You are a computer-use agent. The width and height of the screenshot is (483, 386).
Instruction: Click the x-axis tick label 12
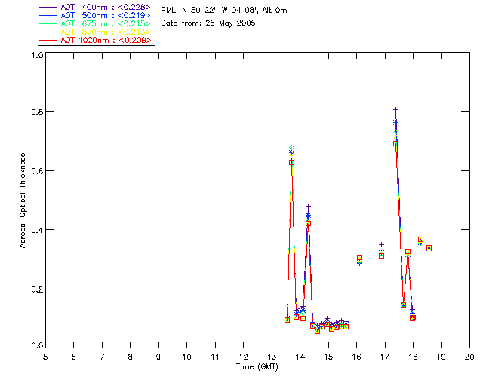243,357
